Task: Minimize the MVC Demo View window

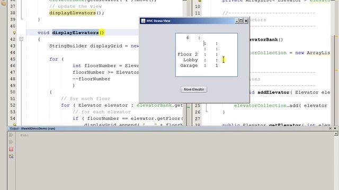Action: point(237,21)
